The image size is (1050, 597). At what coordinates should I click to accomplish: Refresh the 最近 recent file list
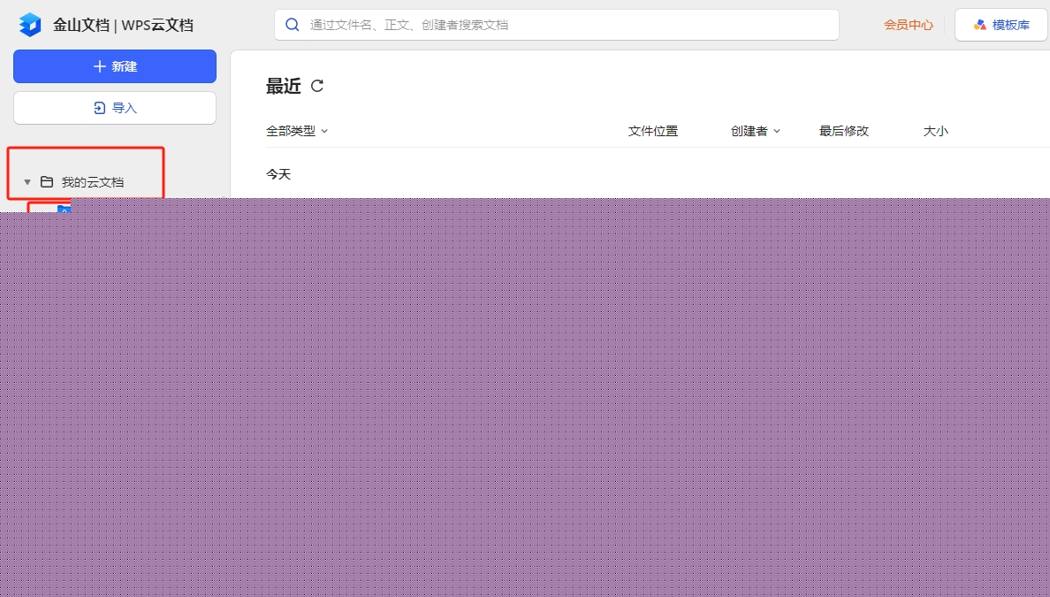[317, 86]
